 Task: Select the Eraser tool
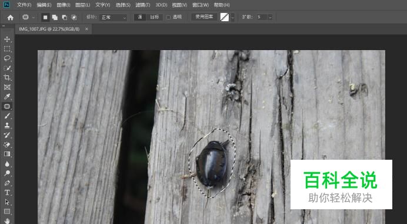pyautogui.click(x=7, y=144)
